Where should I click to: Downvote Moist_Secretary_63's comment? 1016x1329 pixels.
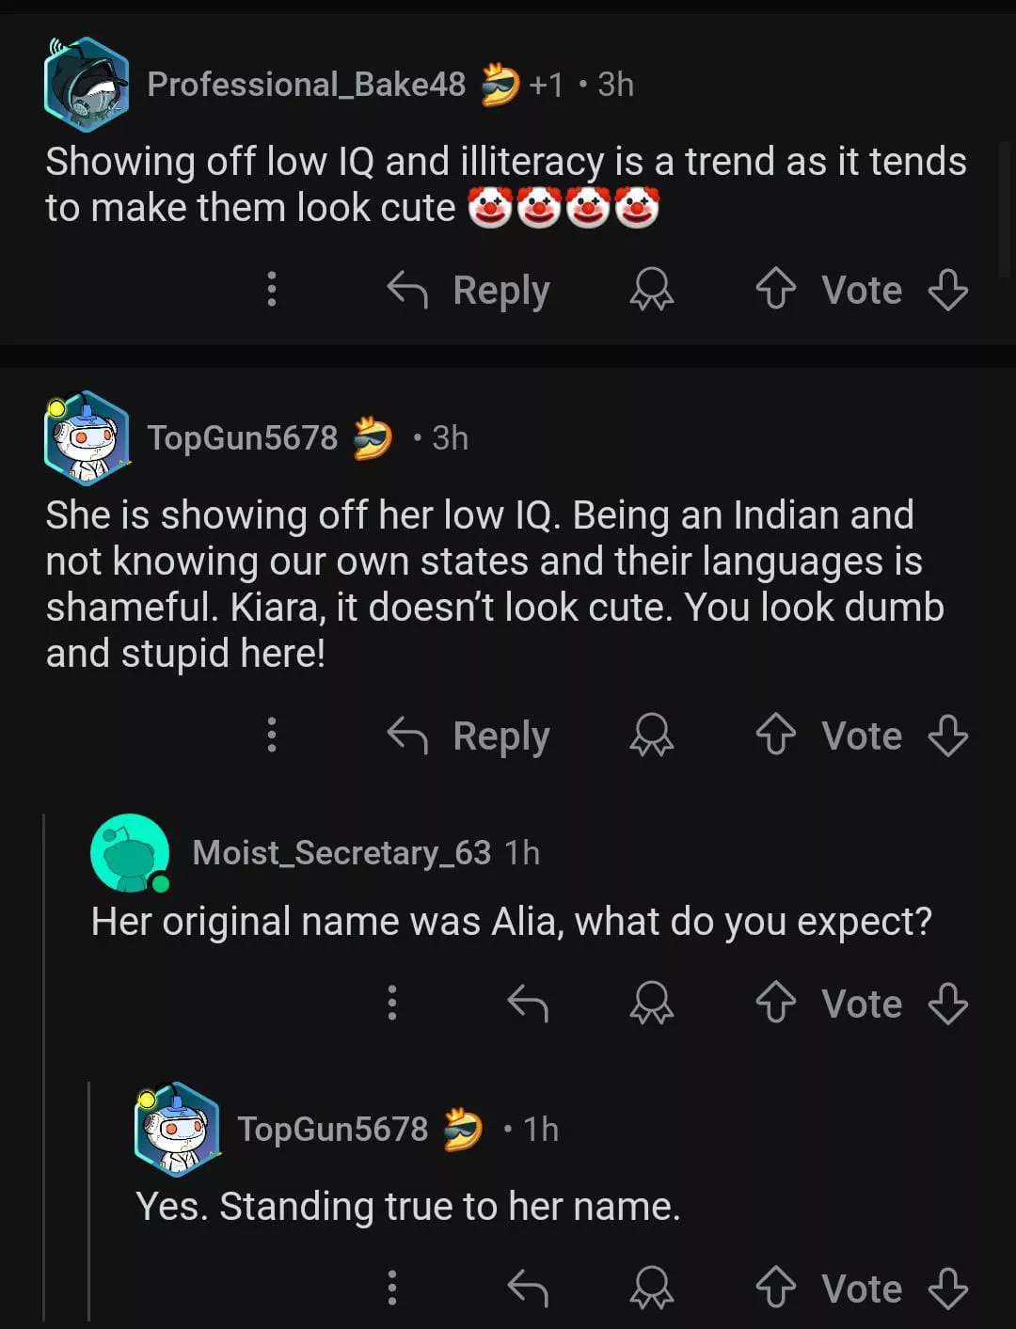[947, 1003]
